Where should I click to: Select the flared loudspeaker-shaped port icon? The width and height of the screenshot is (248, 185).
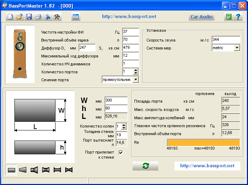pyautogui.click(x=34, y=170)
